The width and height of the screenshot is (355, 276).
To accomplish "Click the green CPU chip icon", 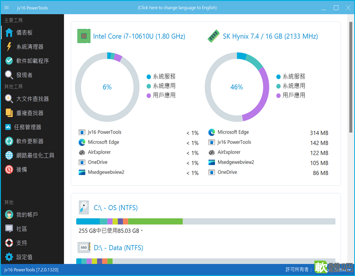I will pos(84,36).
